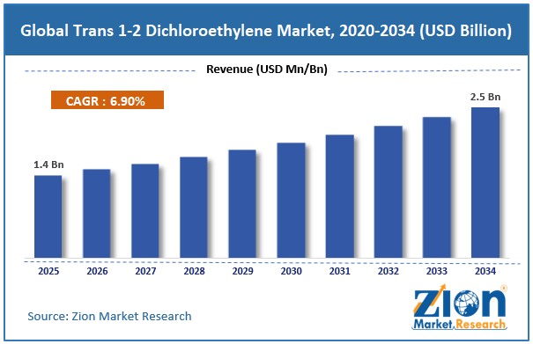The height and width of the screenshot is (344, 533).
Task: Select the 2025 revenue bar
Action: 48,216
